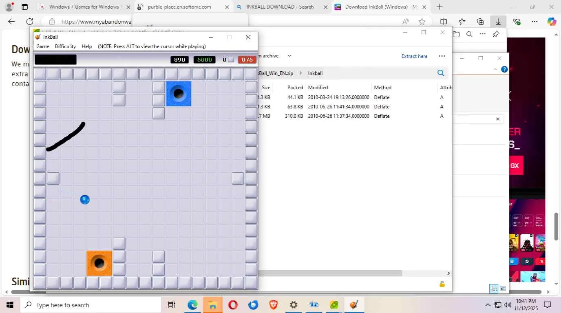Open the Copilot sidebar icon
This screenshot has height=313, width=561.
pyautogui.click(x=552, y=22)
